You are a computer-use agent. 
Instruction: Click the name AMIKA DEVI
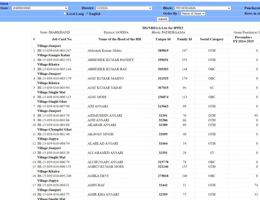pyautogui.click(x=98, y=176)
